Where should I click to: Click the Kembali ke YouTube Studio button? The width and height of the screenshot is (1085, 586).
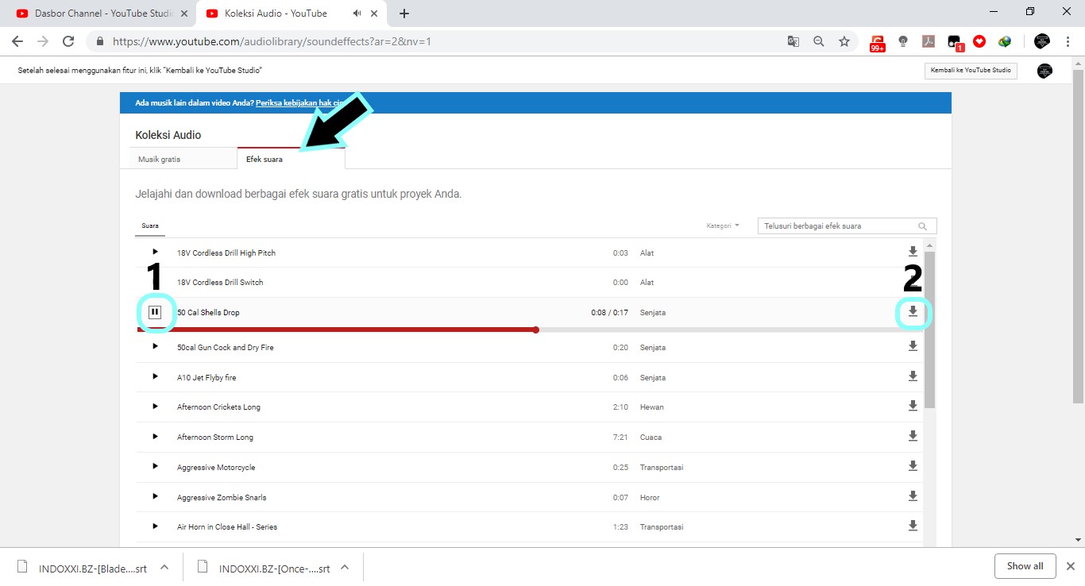[971, 71]
